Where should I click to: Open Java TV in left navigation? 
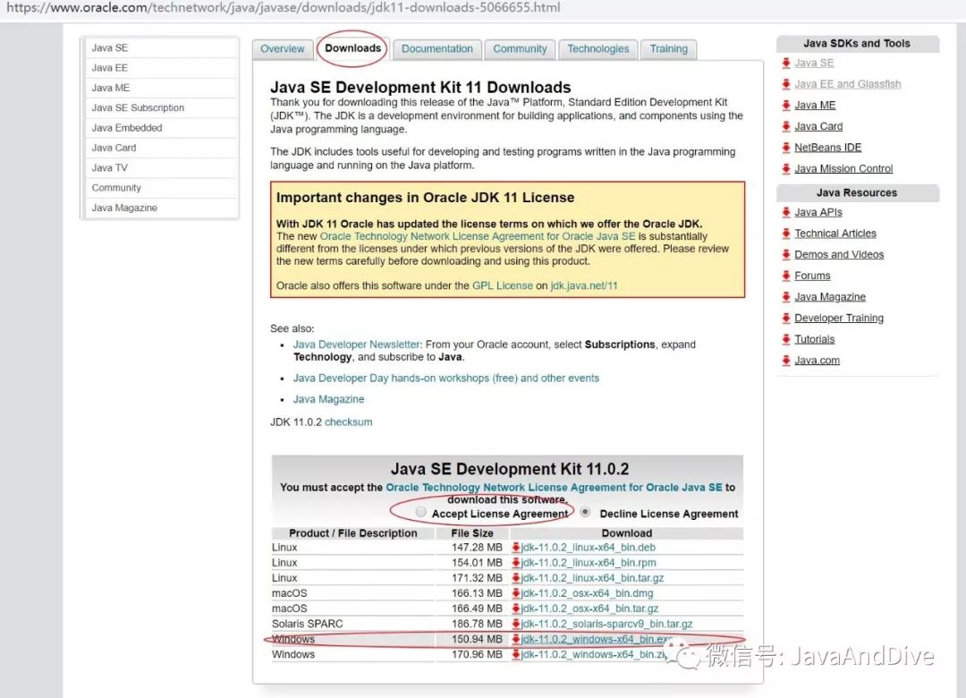(x=161, y=167)
